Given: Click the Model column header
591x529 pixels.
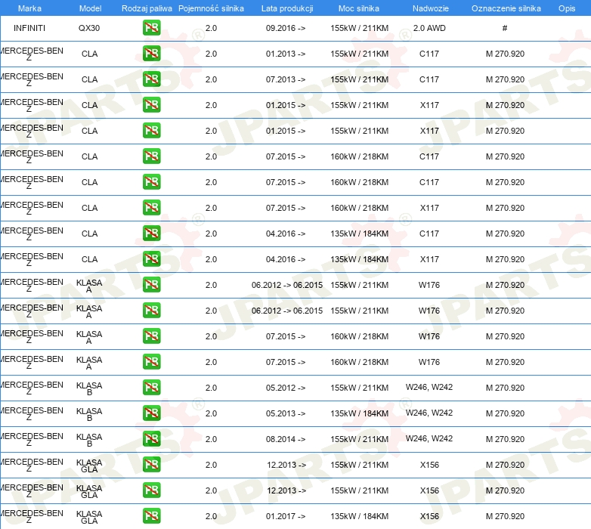Looking at the screenshot, I should point(90,8).
